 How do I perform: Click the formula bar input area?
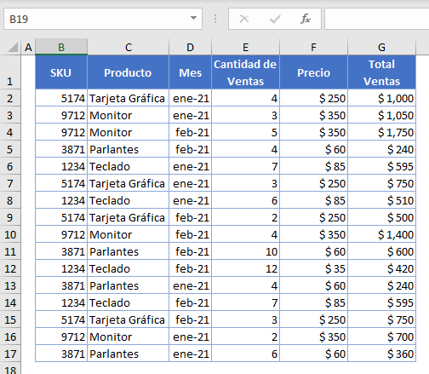pyautogui.click(x=377, y=19)
